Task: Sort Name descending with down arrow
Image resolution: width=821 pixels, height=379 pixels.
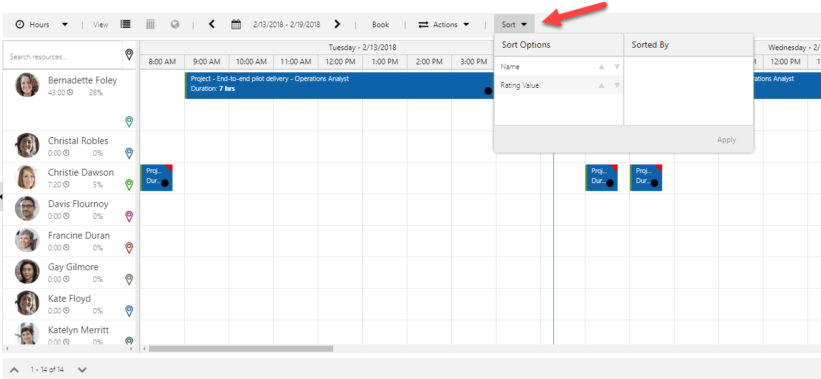Action: [x=616, y=67]
